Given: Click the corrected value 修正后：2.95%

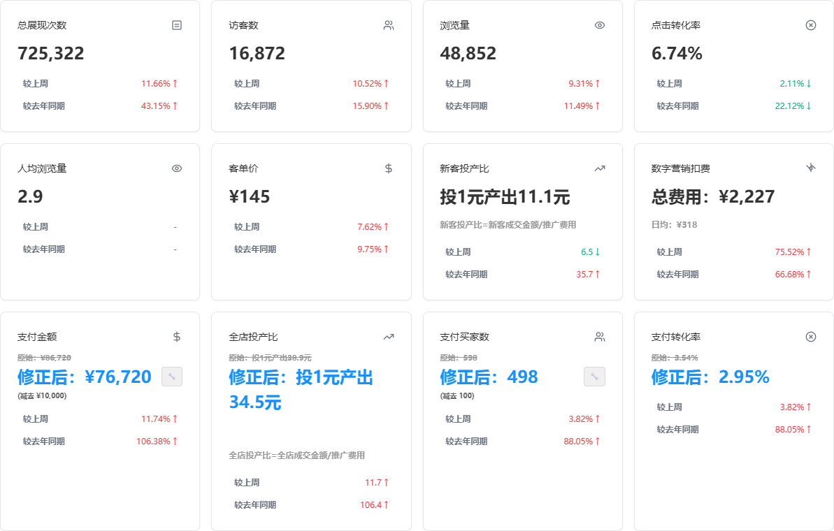Looking at the screenshot, I should click(709, 377).
